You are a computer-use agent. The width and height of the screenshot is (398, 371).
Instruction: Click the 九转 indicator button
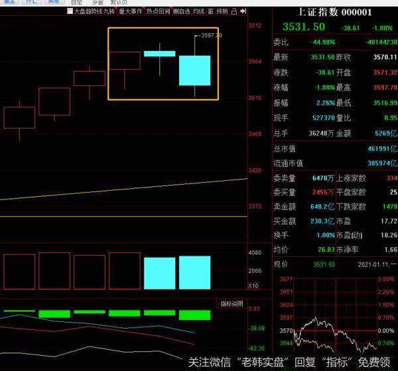109,11
